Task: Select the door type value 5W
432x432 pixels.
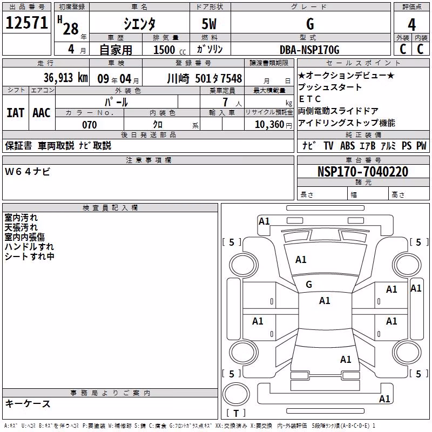Action: tap(210, 24)
